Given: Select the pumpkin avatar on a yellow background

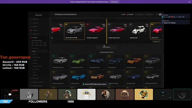Looking at the screenshot, I should 144,94.
